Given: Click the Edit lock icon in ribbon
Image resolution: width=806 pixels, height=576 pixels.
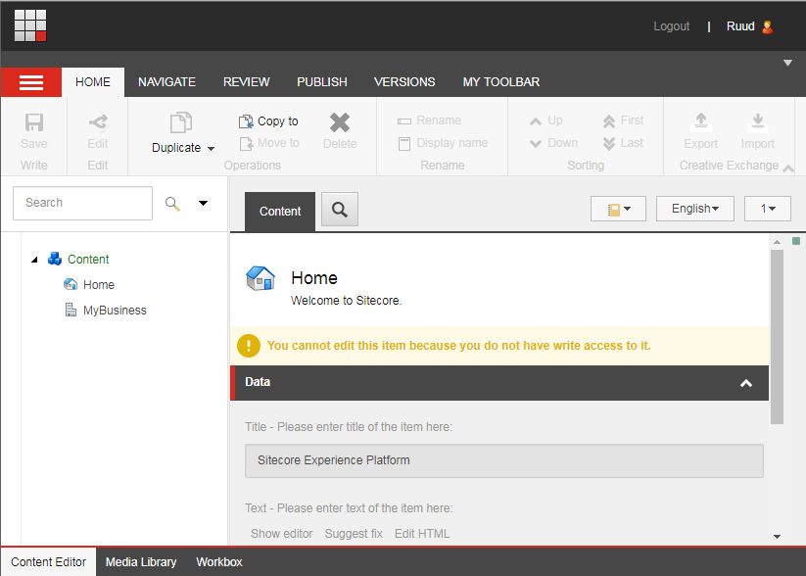Looking at the screenshot, I should 98,122.
